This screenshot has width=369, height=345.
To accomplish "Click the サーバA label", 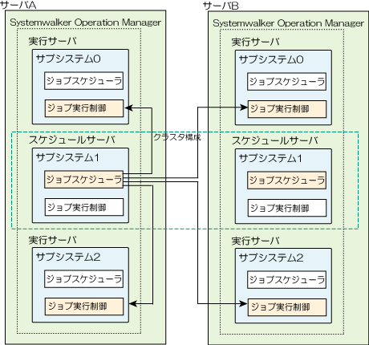I will pyautogui.click(x=18, y=5).
